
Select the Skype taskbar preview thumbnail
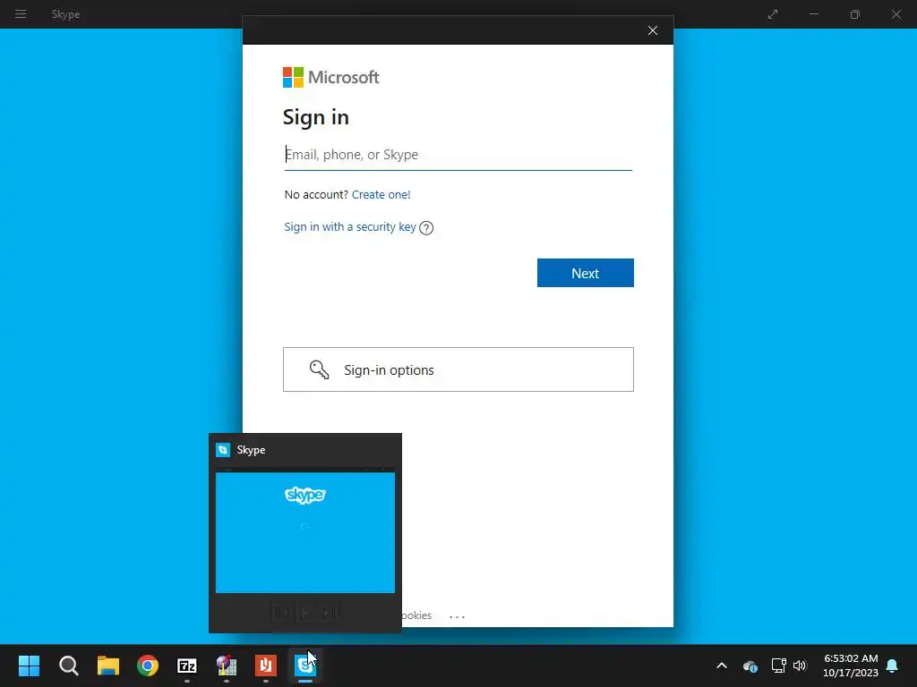(305, 532)
